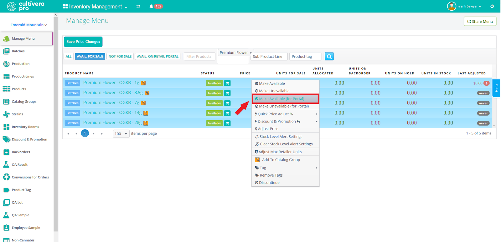The width and height of the screenshot is (501, 242).
Task: Open the Help side tab
Action: [496, 88]
